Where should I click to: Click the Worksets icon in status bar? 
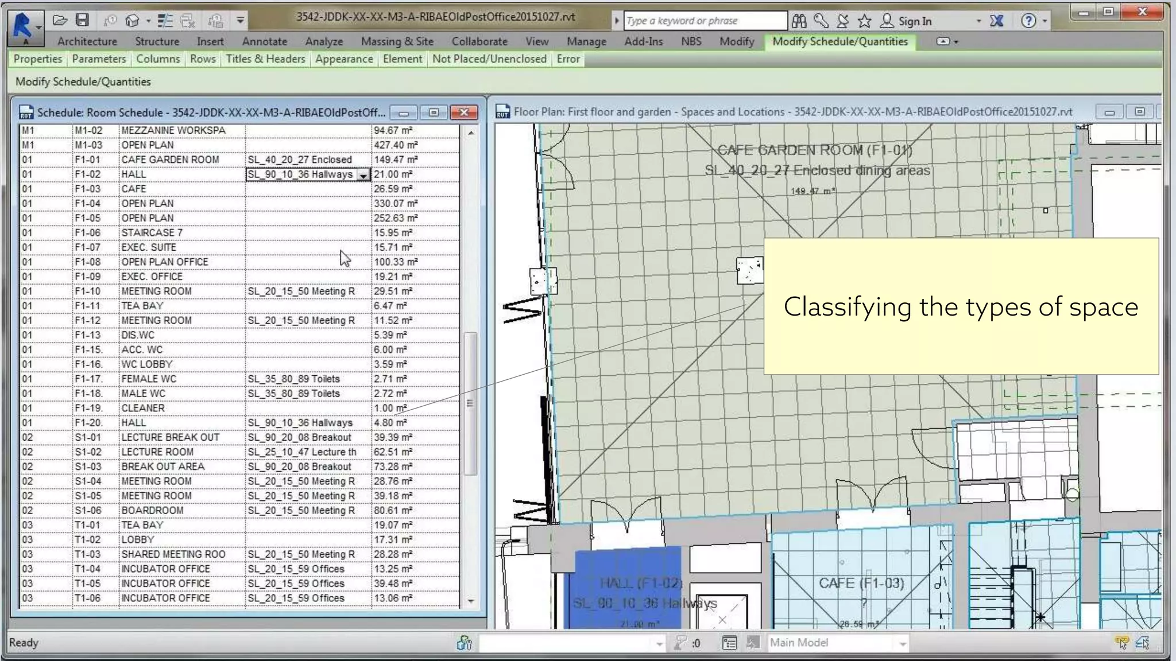click(464, 643)
